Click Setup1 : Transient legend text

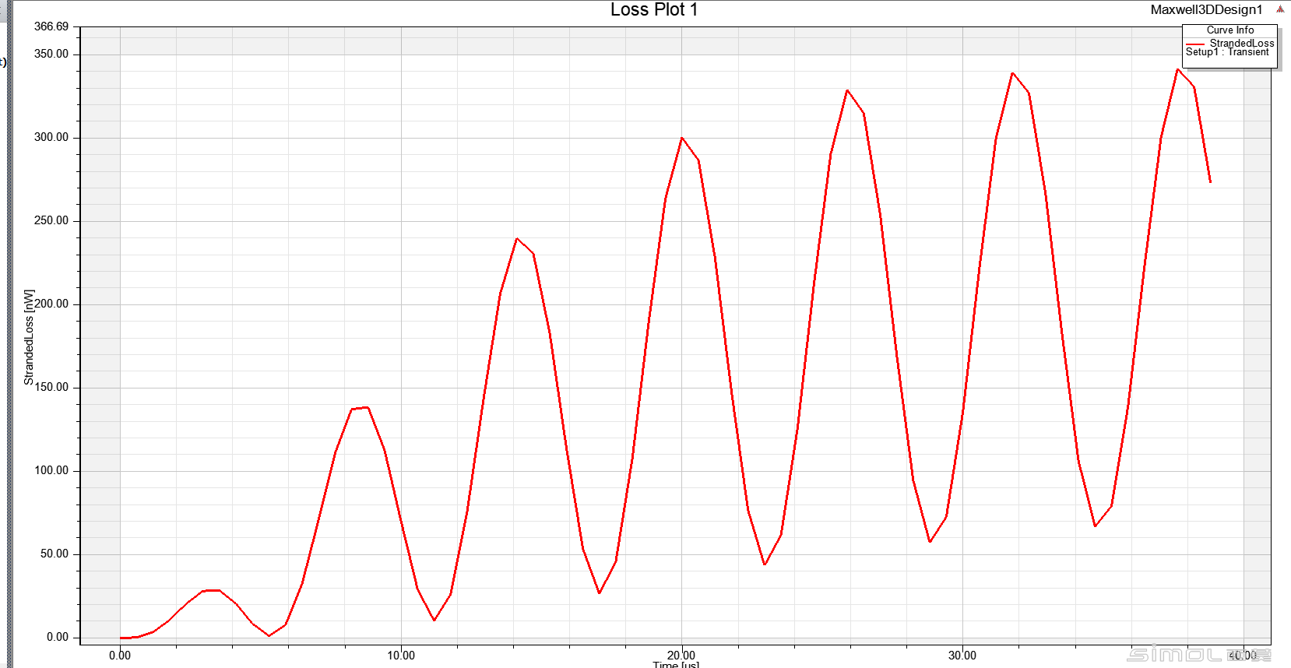(x=1227, y=52)
